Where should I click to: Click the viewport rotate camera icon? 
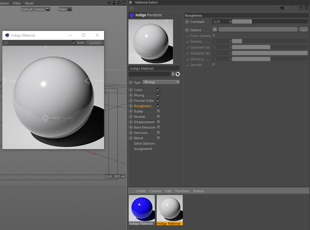(x=119, y=3)
